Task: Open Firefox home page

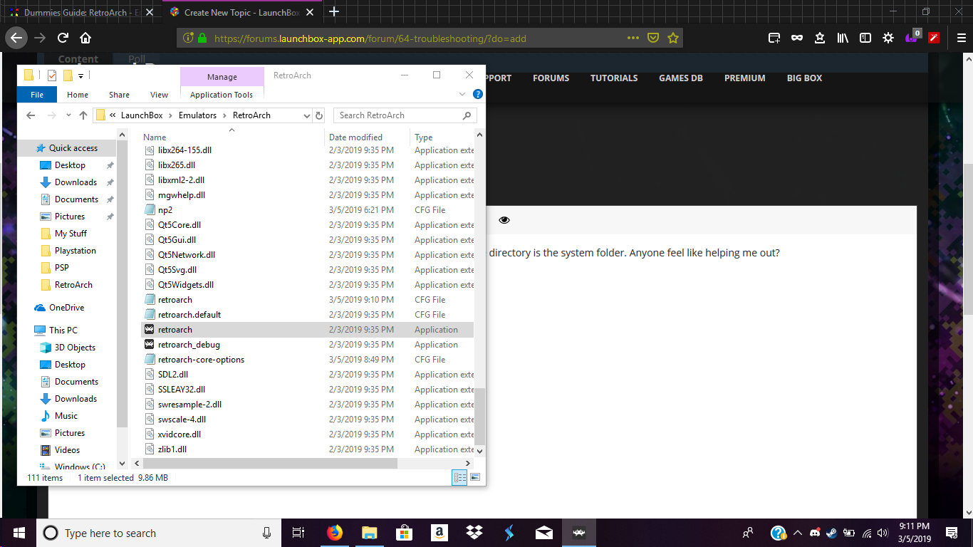Action: point(85,38)
